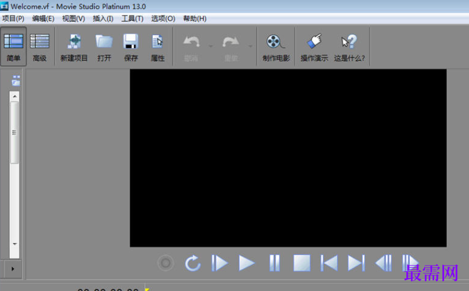Open project Properties (属性)
Screen dimensions: 469x291
coord(157,48)
